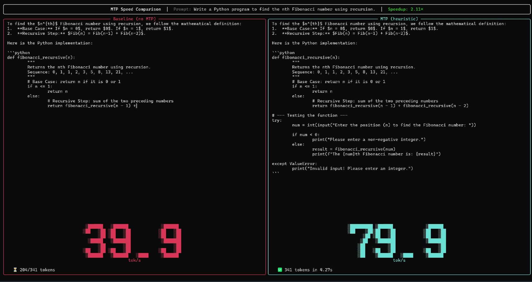Image resolution: width=532 pixels, height=282 pixels.
Task: Click "1. **Base Case:**" line in MTP panel
Action: (x=355, y=28)
